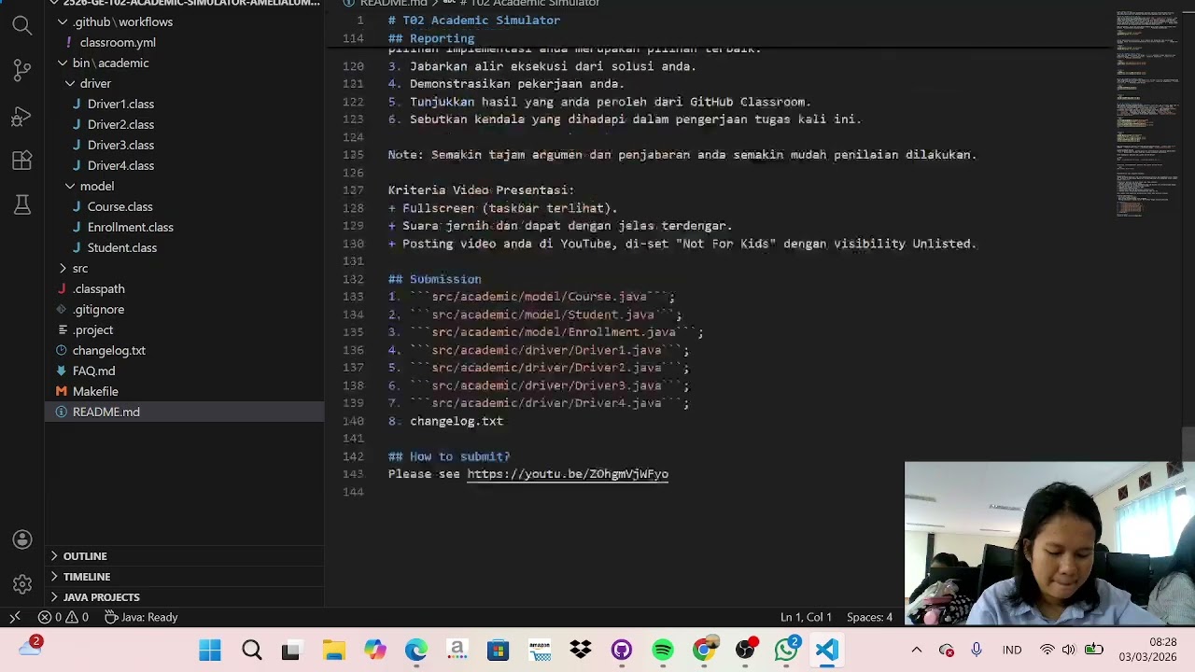
Task: Open File Explorer from the taskbar
Action: 333,650
